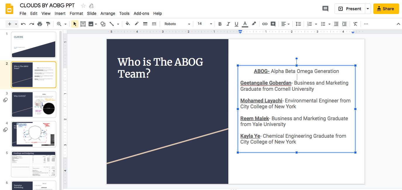Toggle Bold formatting
The width and height of the screenshot is (402, 190).
(x=220, y=24)
